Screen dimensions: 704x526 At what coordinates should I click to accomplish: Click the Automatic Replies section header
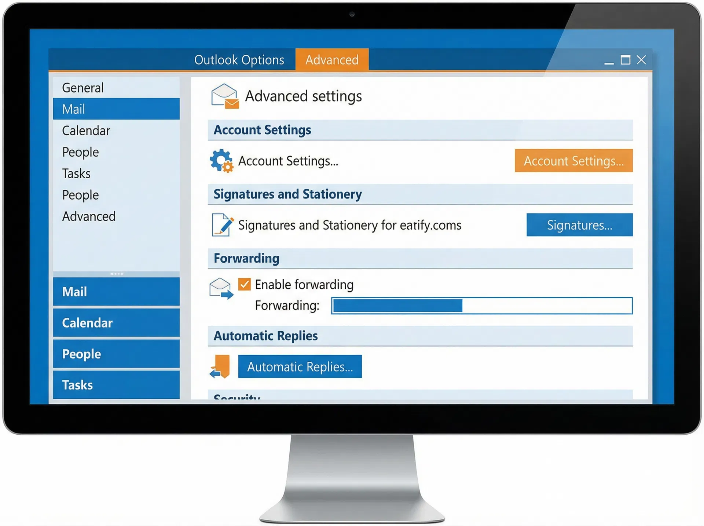pyautogui.click(x=420, y=336)
